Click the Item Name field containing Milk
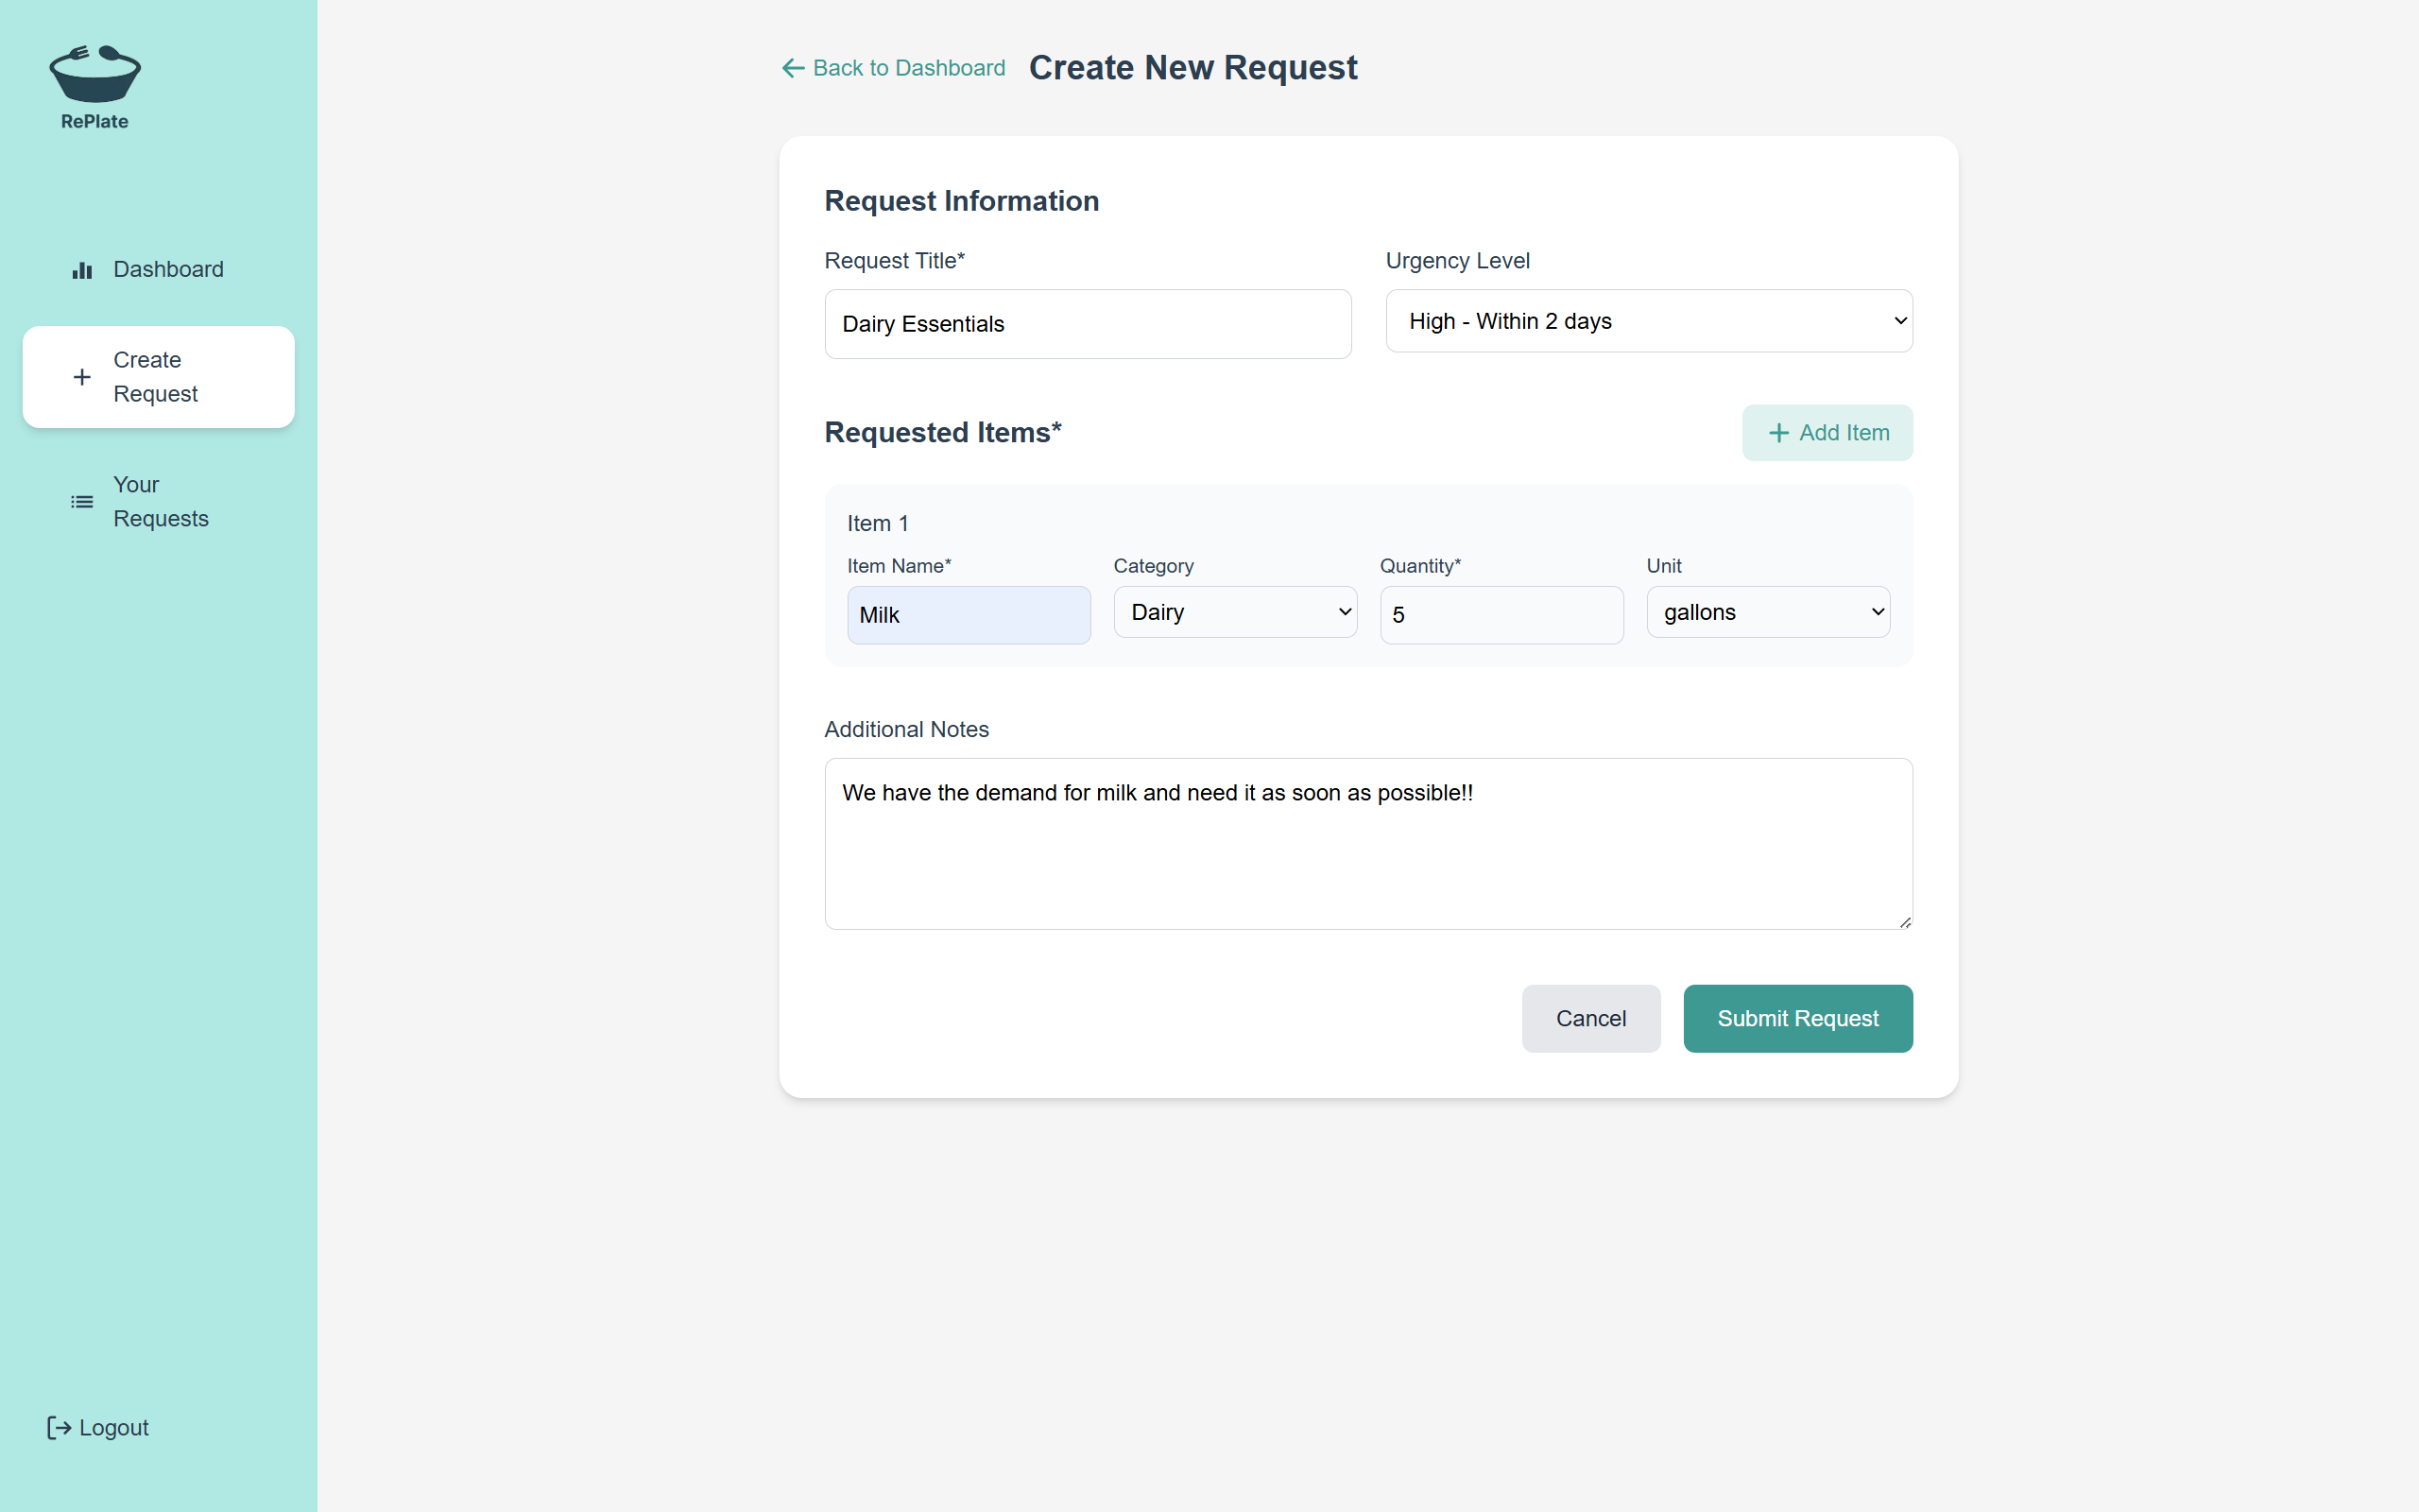Image resolution: width=2419 pixels, height=1512 pixels. point(968,615)
